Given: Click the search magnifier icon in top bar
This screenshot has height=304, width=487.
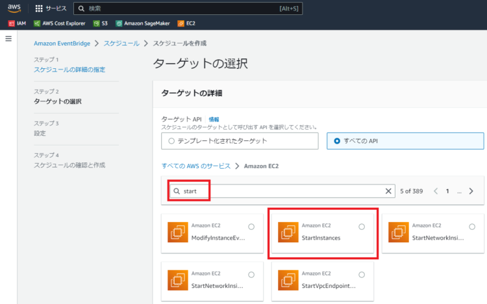Looking at the screenshot, I should click(81, 8).
